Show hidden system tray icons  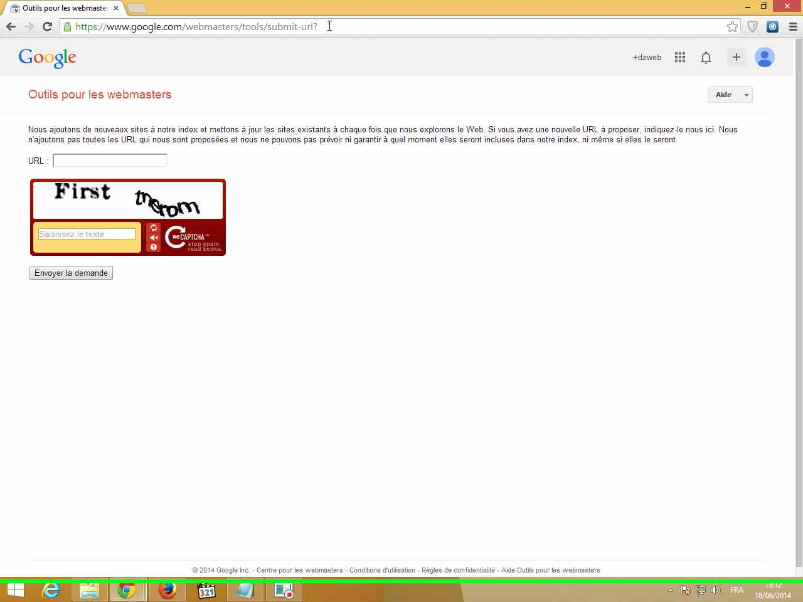pyautogui.click(x=670, y=590)
